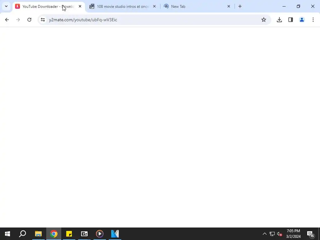View site information icon in address bar
Image resolution: width=320 pixels, height=240 pixels.
pos(42,20)
